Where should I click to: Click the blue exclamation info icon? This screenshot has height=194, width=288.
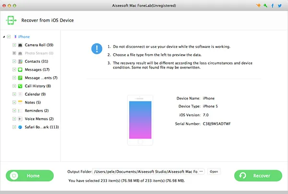(x=97, y=48)
